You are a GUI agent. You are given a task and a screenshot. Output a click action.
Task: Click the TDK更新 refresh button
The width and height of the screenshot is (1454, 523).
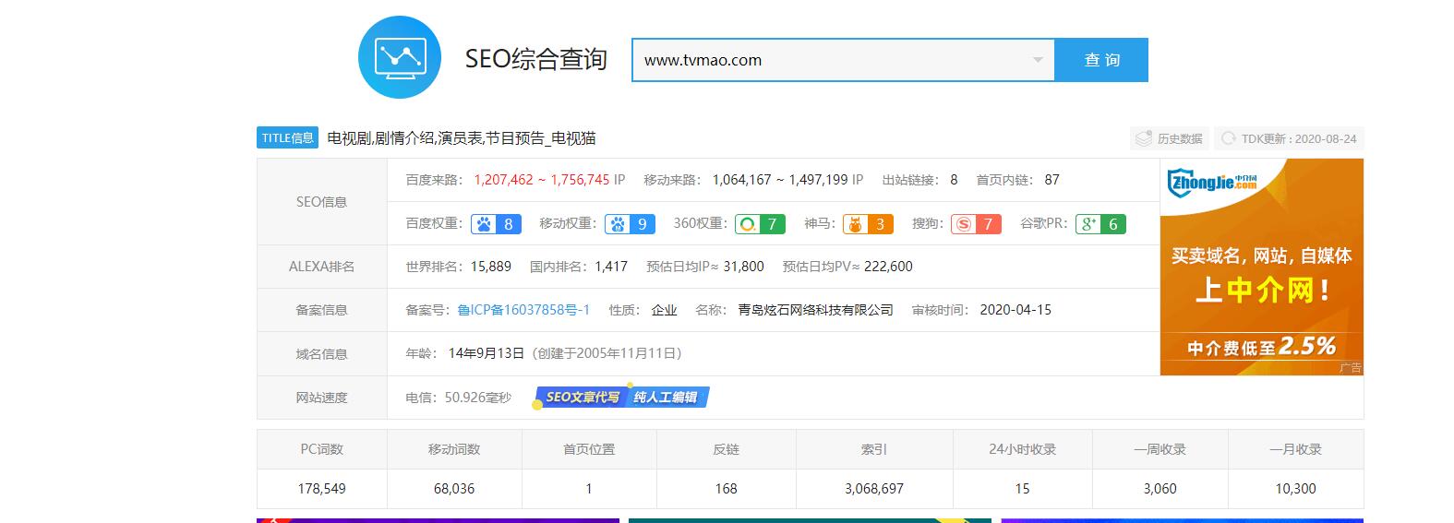(x=1289, y=138)
